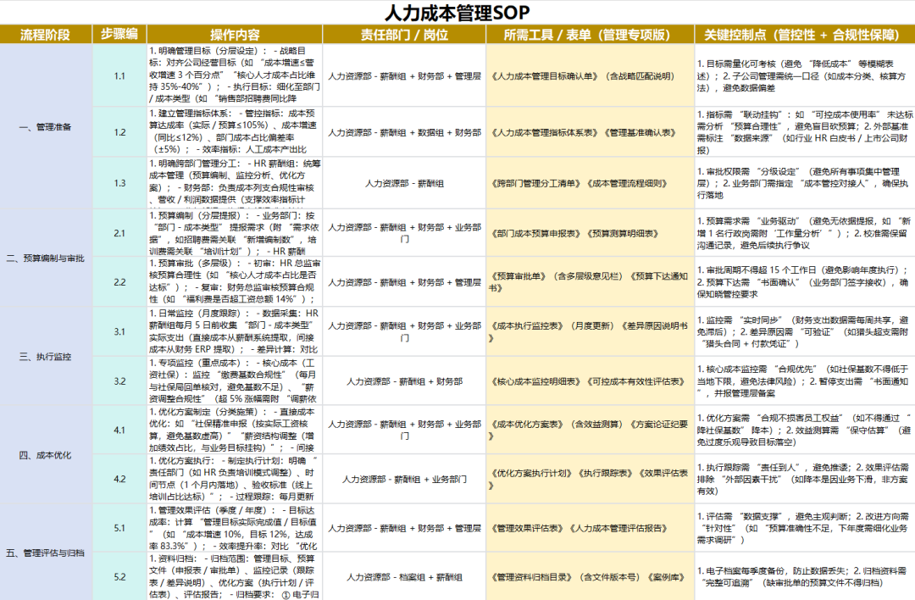Select the 流程阶段 column header

[47, 36]
